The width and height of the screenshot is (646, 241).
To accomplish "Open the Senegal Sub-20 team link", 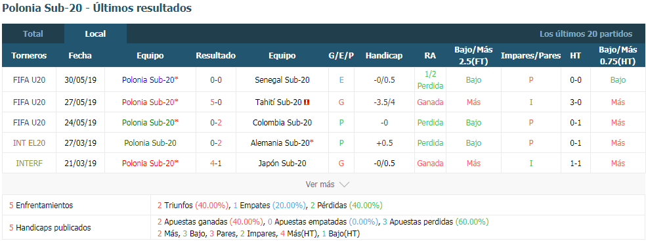I will [x=282, y=80].
